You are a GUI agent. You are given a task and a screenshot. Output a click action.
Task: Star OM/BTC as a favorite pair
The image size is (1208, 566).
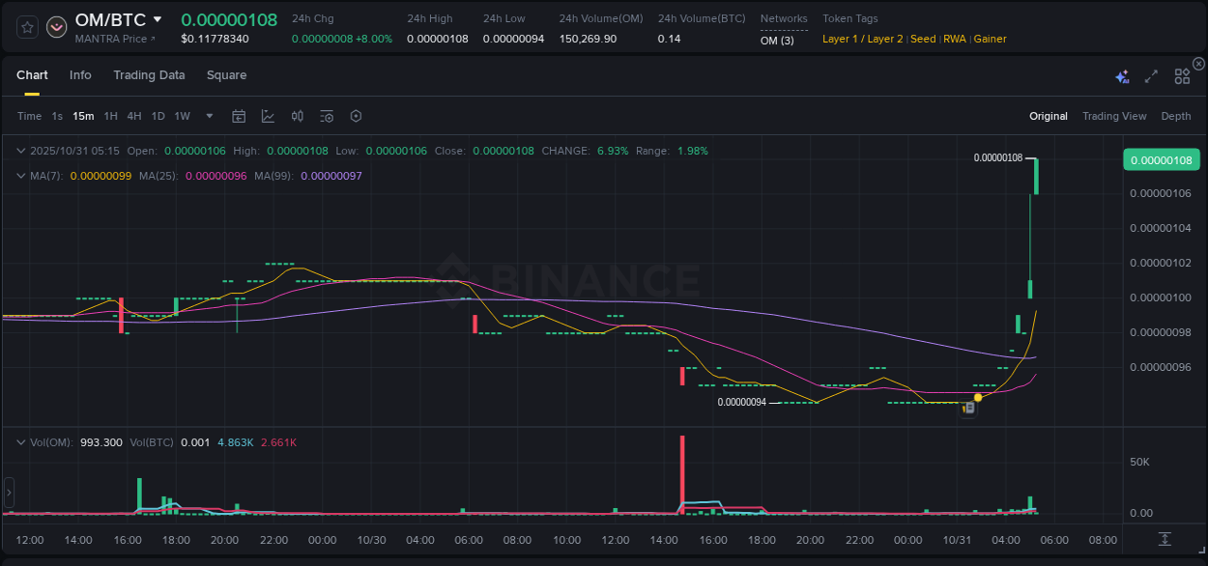pyautogui.click(x=26, y=27)
